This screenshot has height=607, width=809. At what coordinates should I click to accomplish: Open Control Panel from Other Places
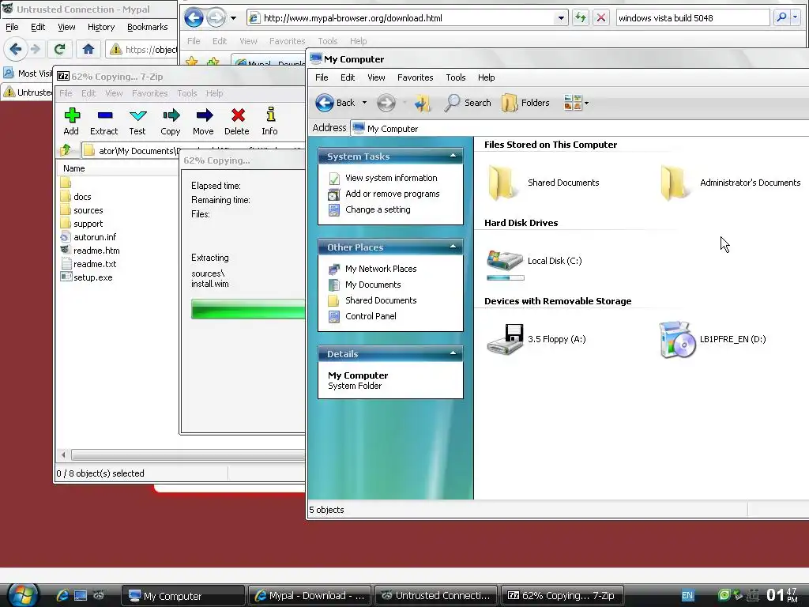[x=371, y=316]
